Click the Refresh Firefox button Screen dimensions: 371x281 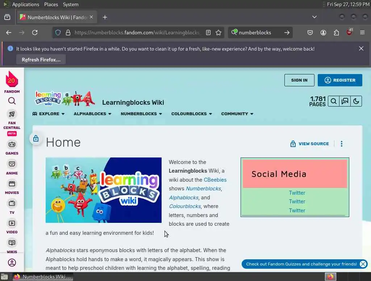(x=41, y=60)
